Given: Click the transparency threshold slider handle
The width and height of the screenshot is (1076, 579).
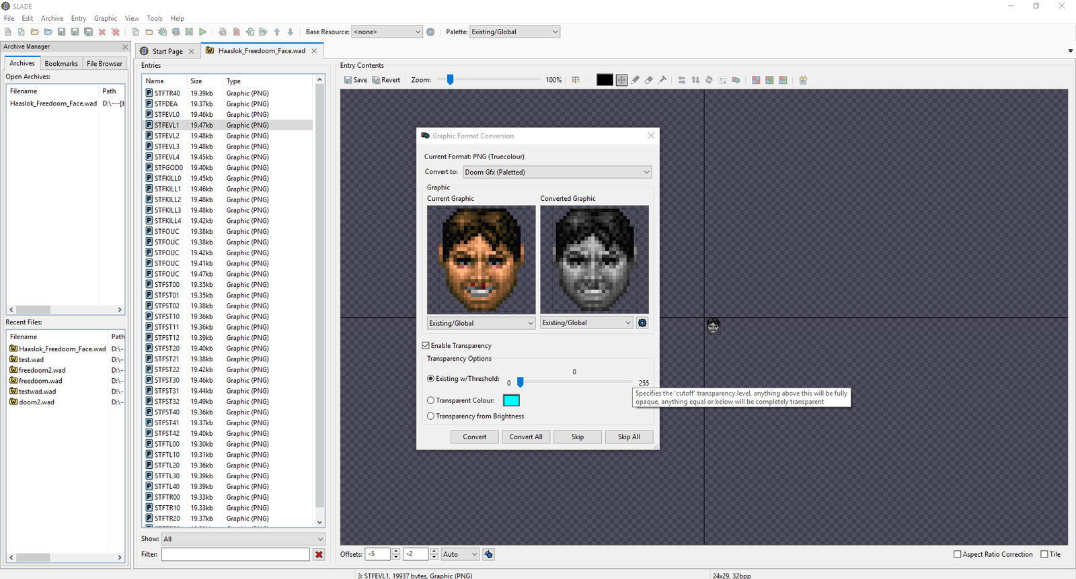Looking at the screenshot, I should point(520,382).
